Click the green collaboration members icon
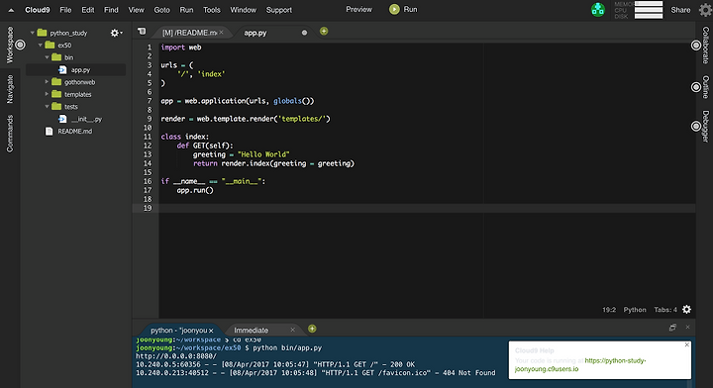 [597, 10]
